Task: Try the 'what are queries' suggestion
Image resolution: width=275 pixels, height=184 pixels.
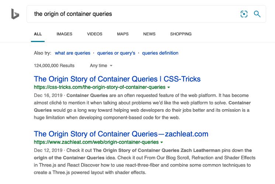Action: (72, 53)
